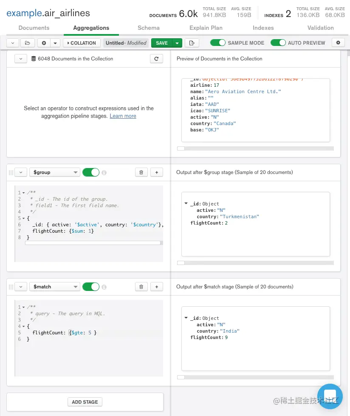Viewport: 350px width, 416px height.
Task: Click inside the $match stage code editor
Action: coord(89,338)
